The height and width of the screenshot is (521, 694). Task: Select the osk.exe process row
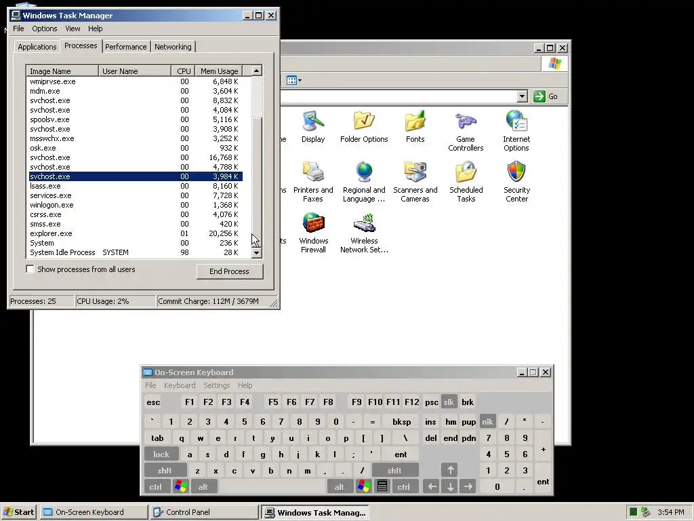136,148
